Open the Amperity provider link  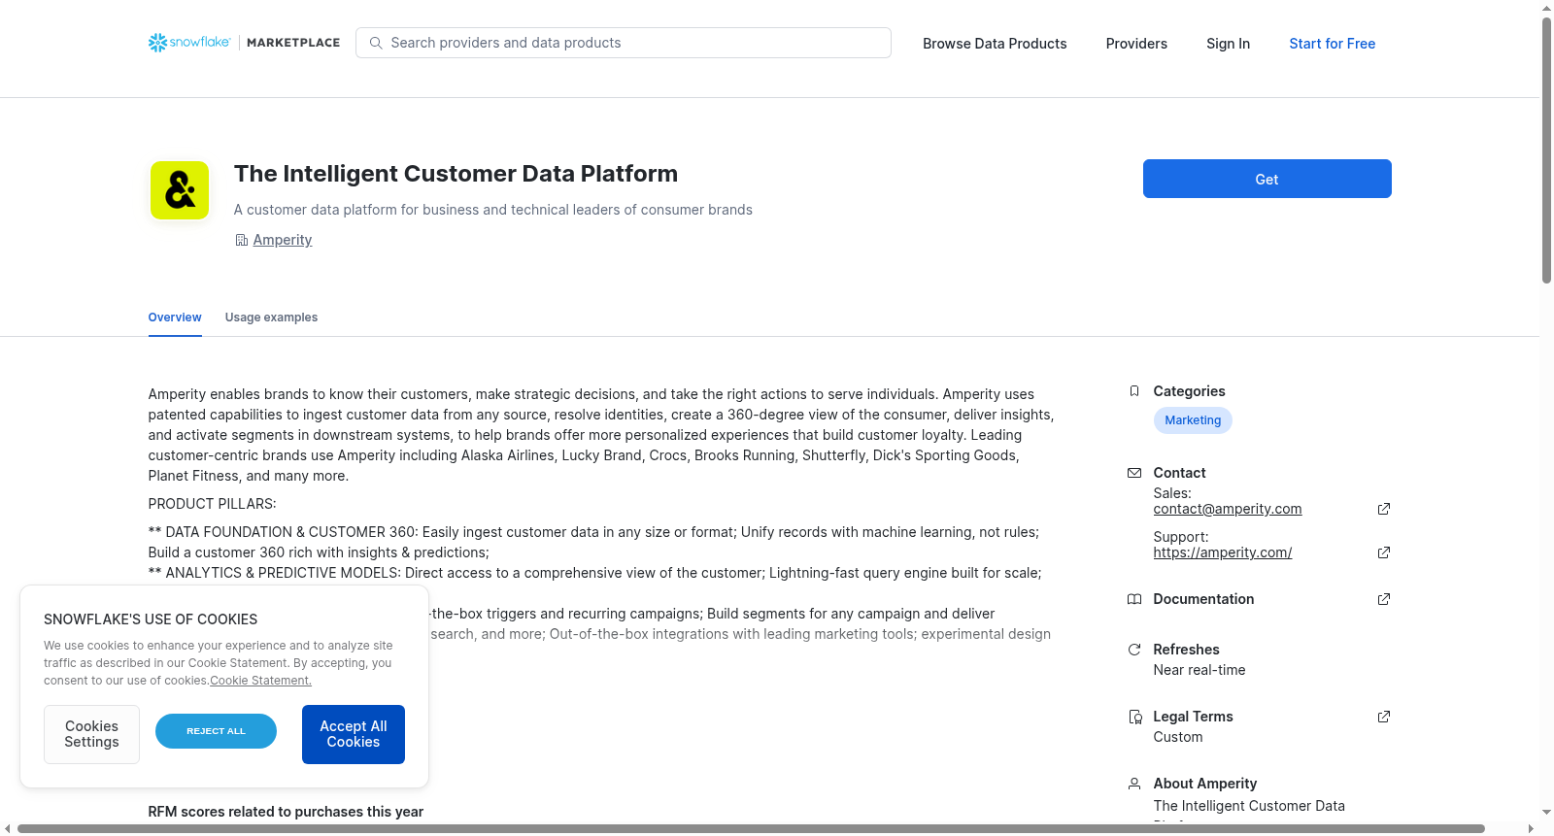(x=283, y=240)
